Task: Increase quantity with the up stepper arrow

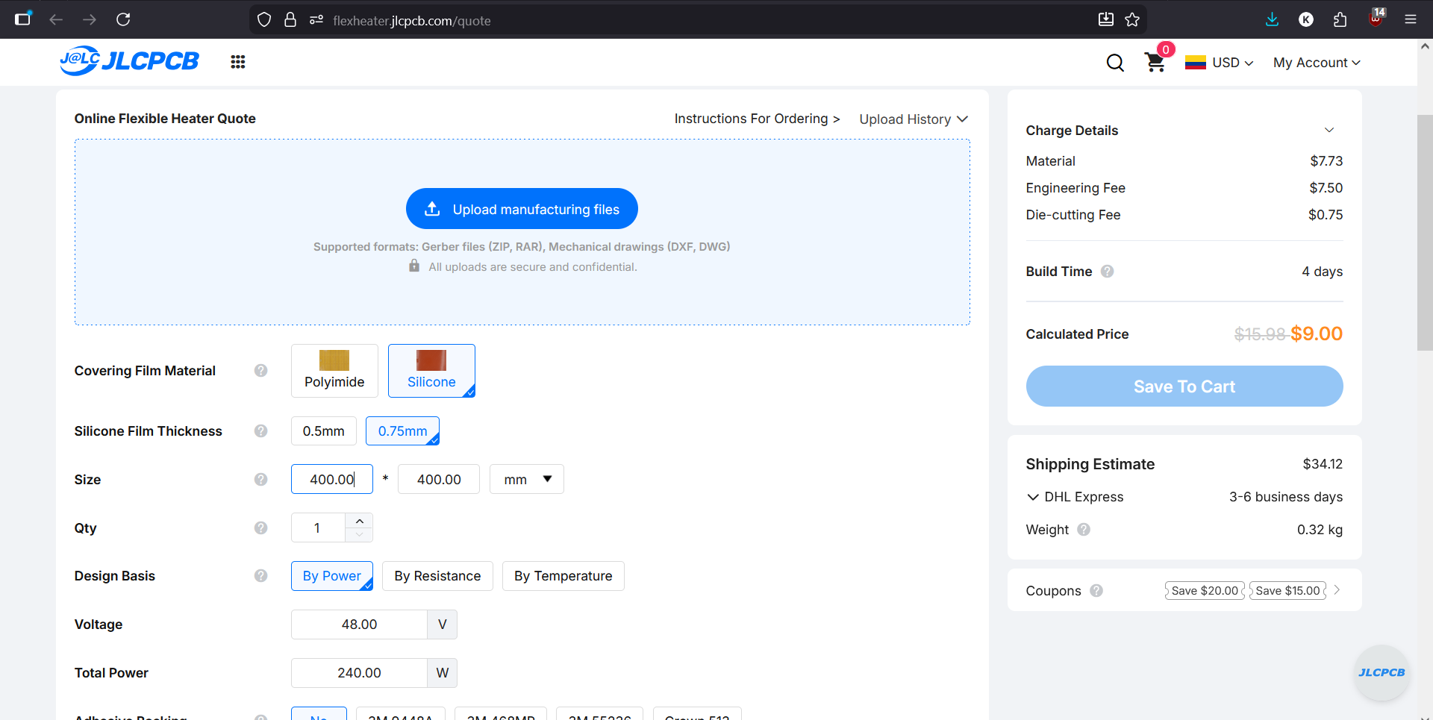Action: (x=360, y=521)
